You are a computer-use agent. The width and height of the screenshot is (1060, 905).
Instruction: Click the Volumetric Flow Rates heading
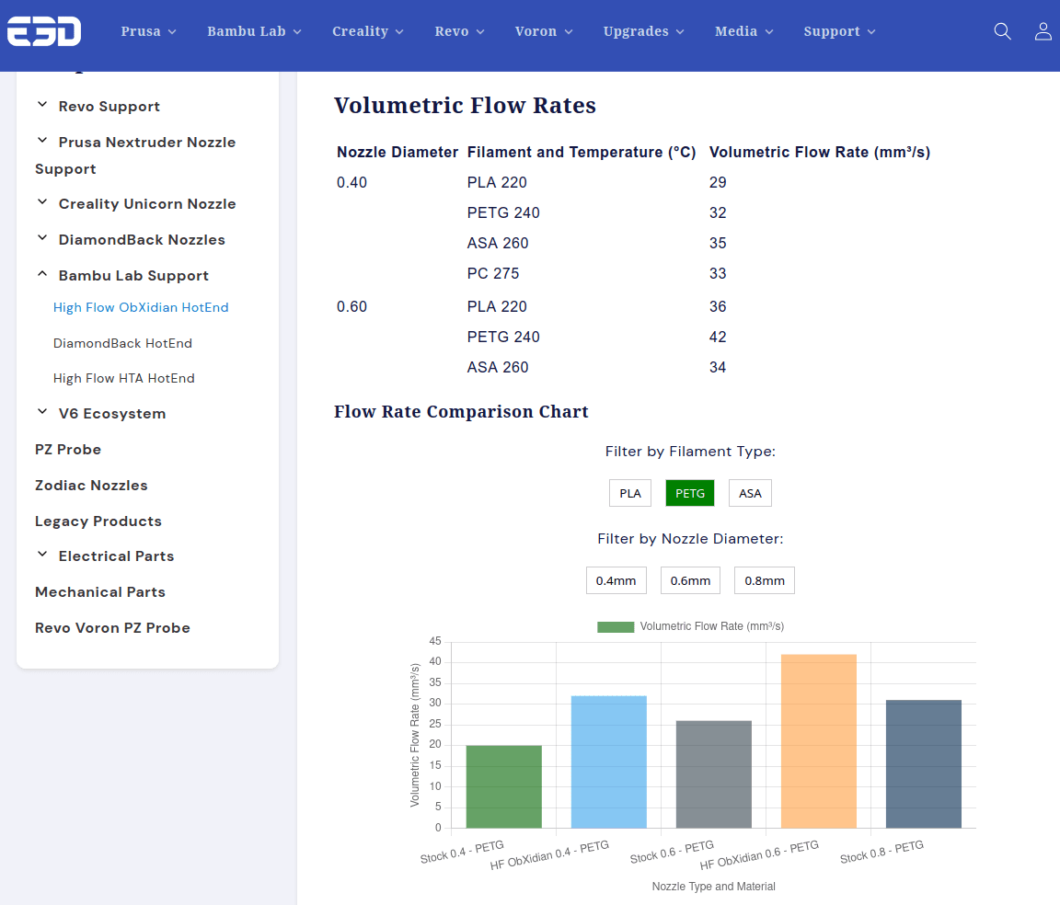[x=465, y=106]
